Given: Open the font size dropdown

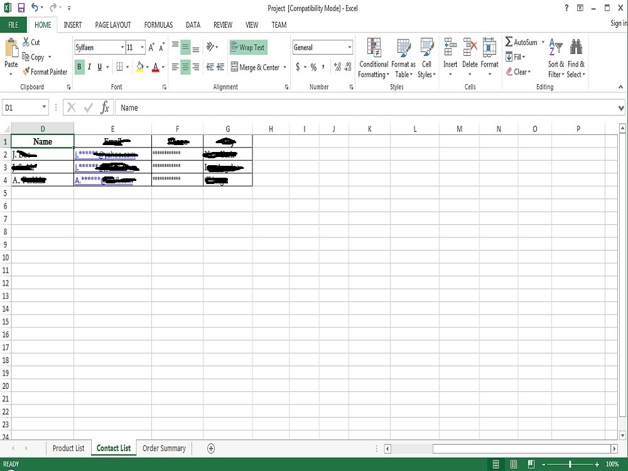Looking at the screenshot, I should (142, 47).
